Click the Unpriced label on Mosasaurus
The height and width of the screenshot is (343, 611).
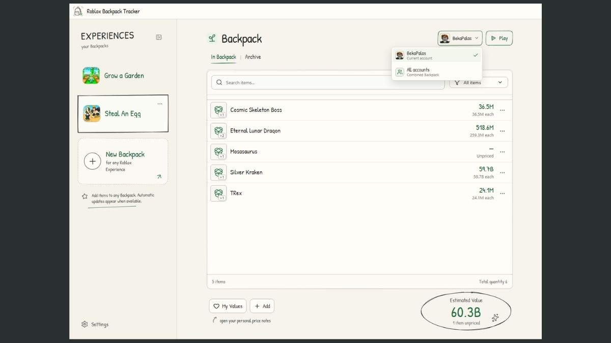485,156
